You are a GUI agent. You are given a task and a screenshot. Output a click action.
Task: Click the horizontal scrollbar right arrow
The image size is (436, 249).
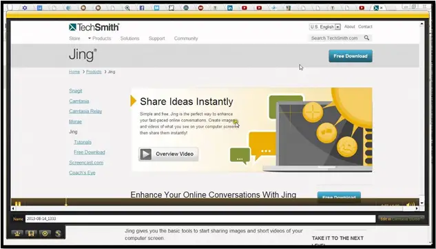tap(417, 208)
